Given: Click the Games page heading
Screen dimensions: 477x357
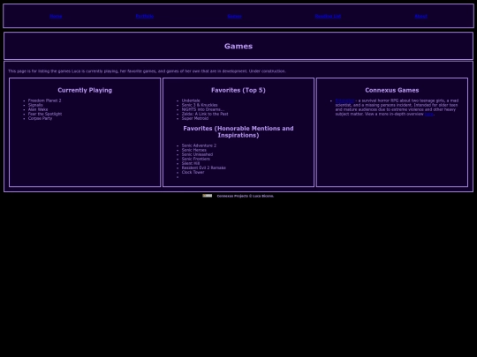Looking at the screenshot, I should coord(238,46).
